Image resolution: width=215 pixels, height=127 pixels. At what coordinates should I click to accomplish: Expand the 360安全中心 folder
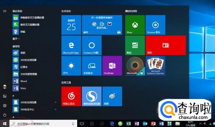[x=55, y=109]
